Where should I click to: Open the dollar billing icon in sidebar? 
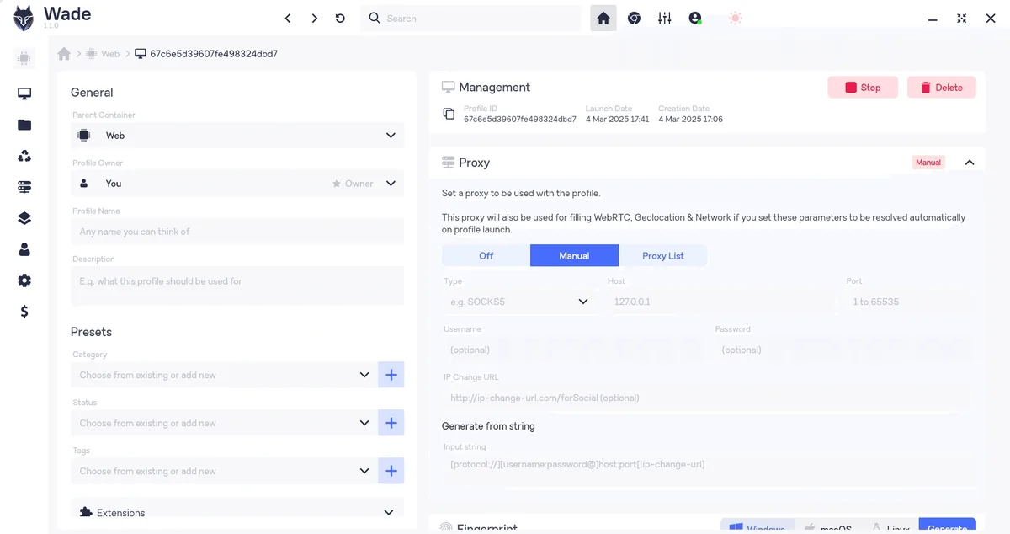[24, 312]
